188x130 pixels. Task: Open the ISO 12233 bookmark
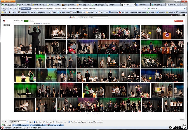click(x=103, y=12)
